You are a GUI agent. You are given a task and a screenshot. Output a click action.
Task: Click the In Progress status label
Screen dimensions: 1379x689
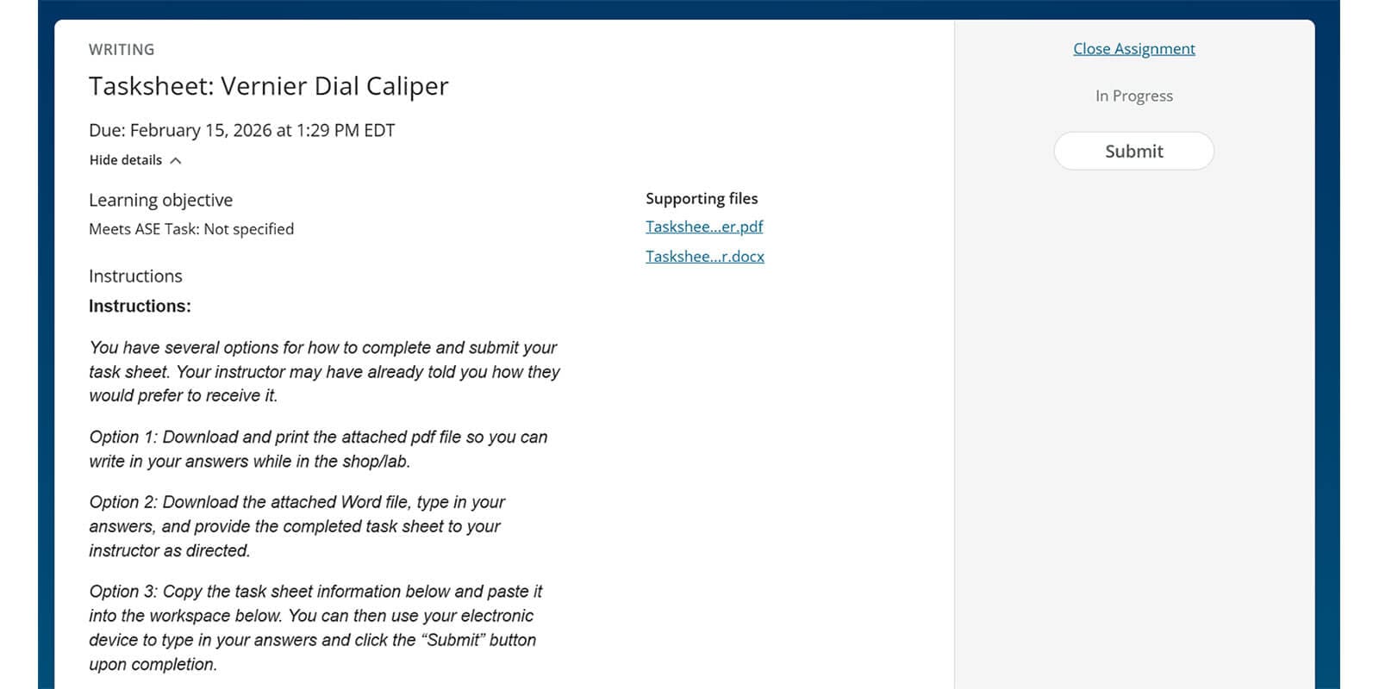1133,96
